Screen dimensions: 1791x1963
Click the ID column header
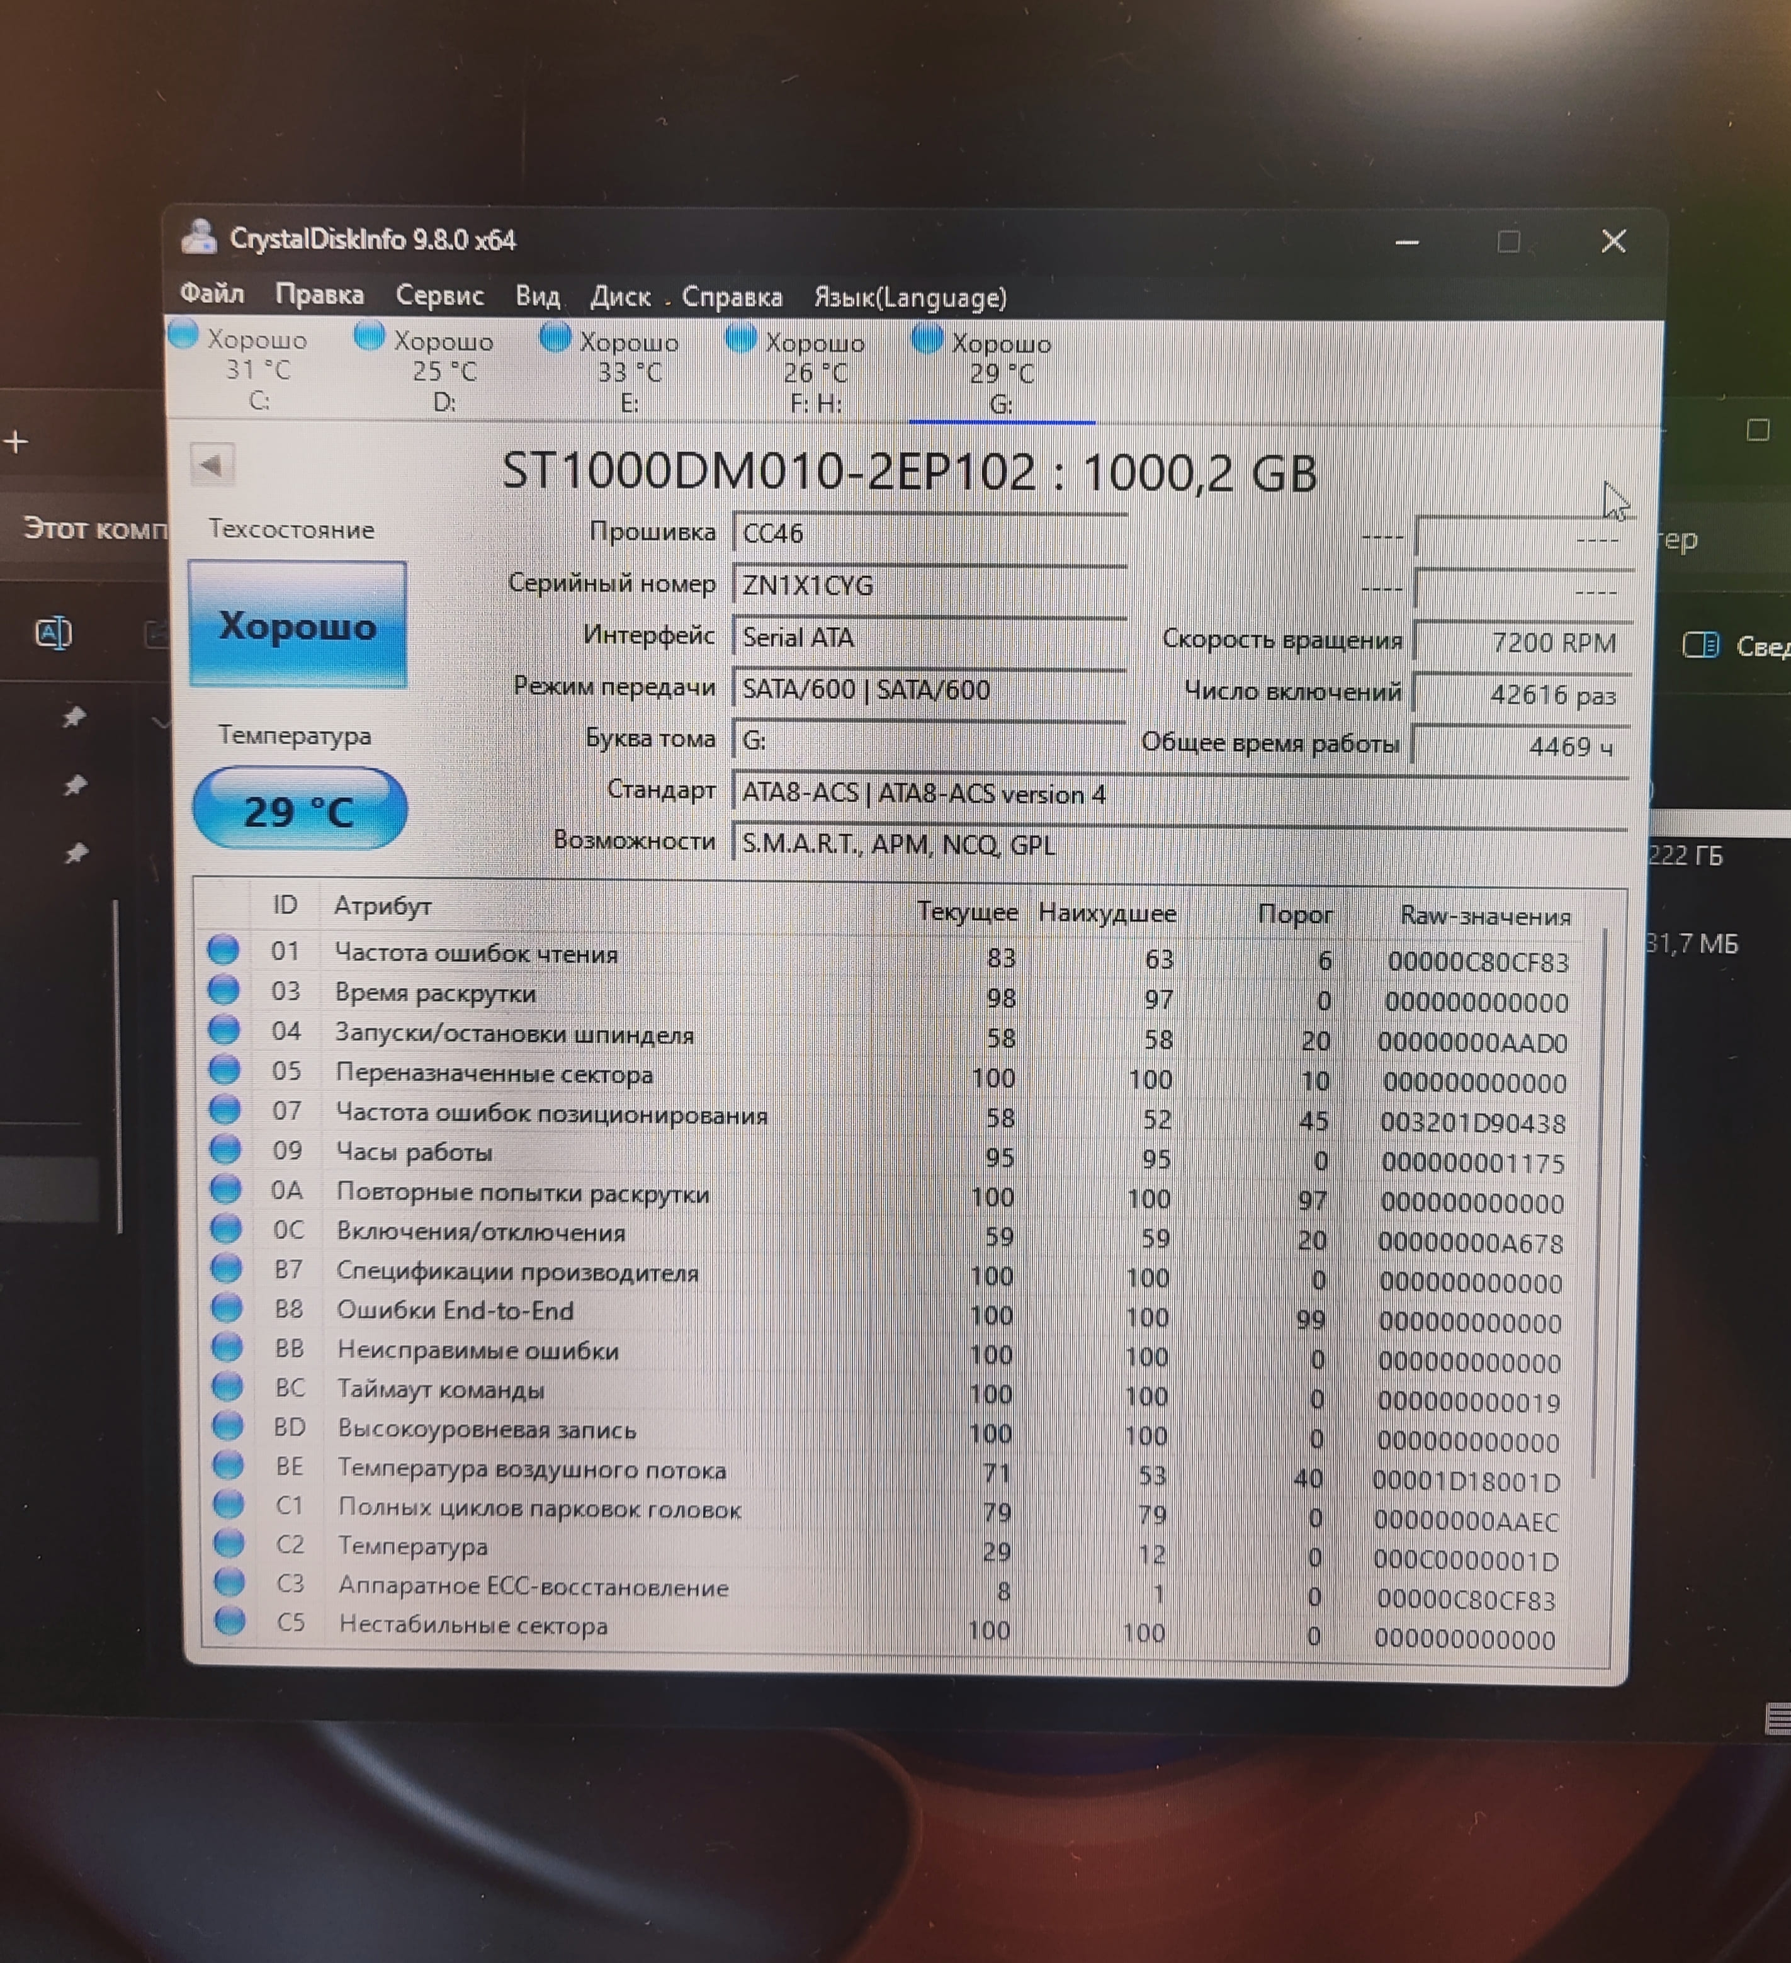tap(285, 905)
